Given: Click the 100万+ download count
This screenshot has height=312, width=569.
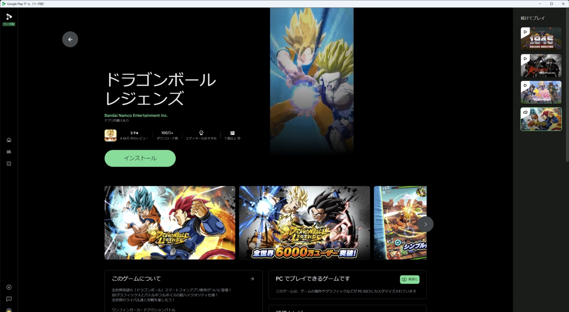Looking at the screenshot, I should (167, 133).
